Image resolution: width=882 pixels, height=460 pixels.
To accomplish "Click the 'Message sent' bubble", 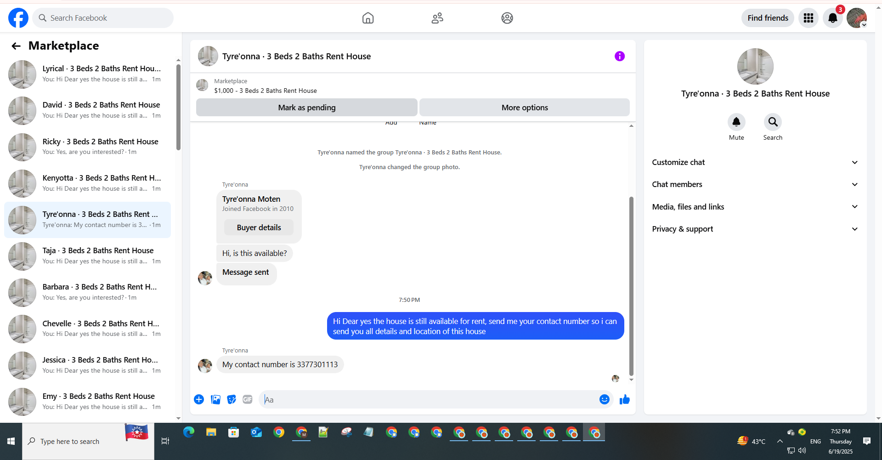I will [x=246, y=274].
